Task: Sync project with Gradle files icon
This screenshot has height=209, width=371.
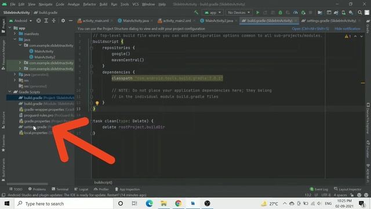Action: pos(336,13)
